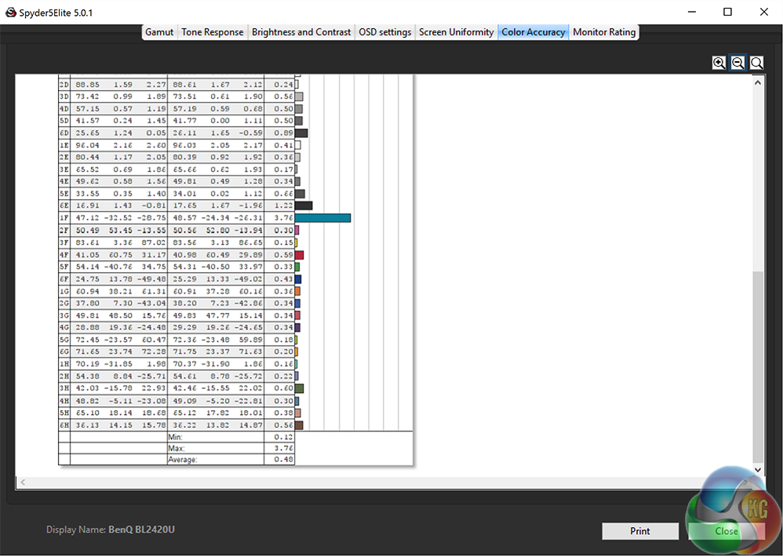Maximize the Spyder5Elite window
Image resolution: width=783 pixels, height=556 pixels.
click(727, 12)
